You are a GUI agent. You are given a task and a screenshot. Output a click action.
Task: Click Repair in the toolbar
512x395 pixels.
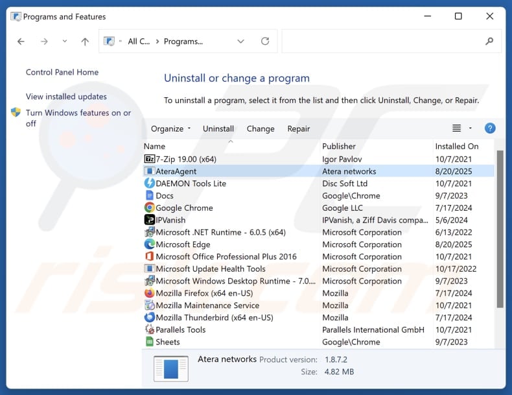click(x=298, y=128)
